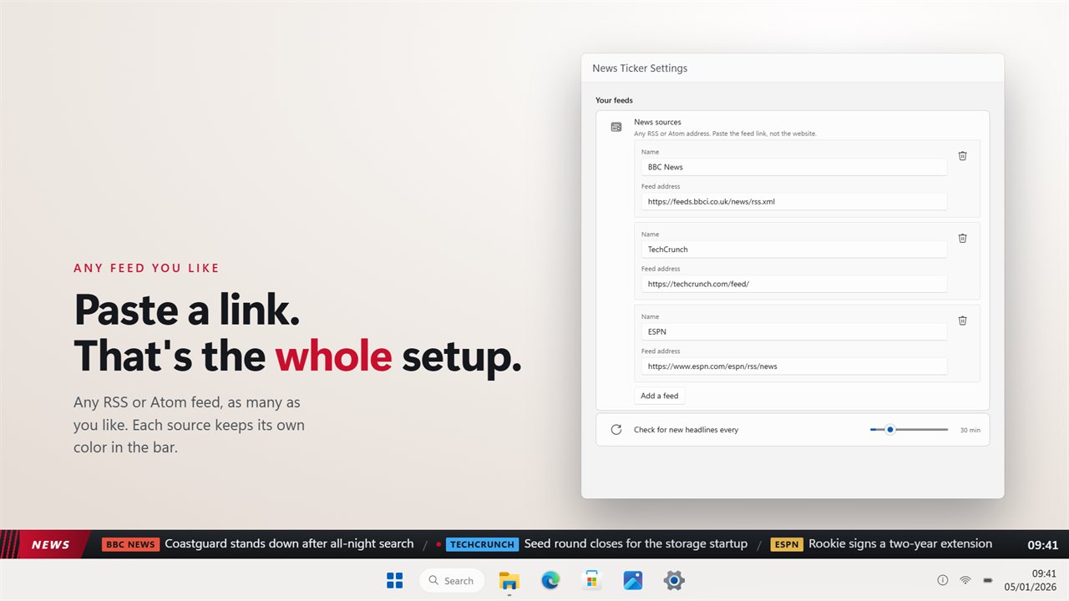Image resolution: width=1069 pixels, height=601 pixels.
Task: Open Microsoft Store from the taskbar
Action: coord(591,580)
